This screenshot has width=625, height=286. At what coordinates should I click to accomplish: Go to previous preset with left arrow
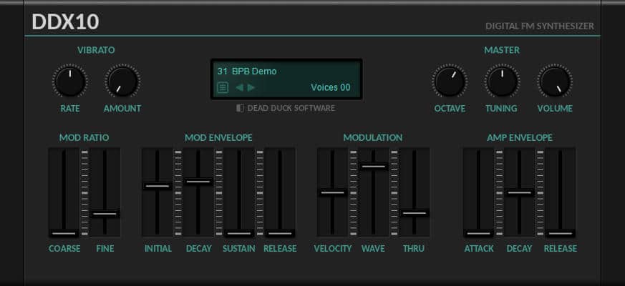click(239, 87)
